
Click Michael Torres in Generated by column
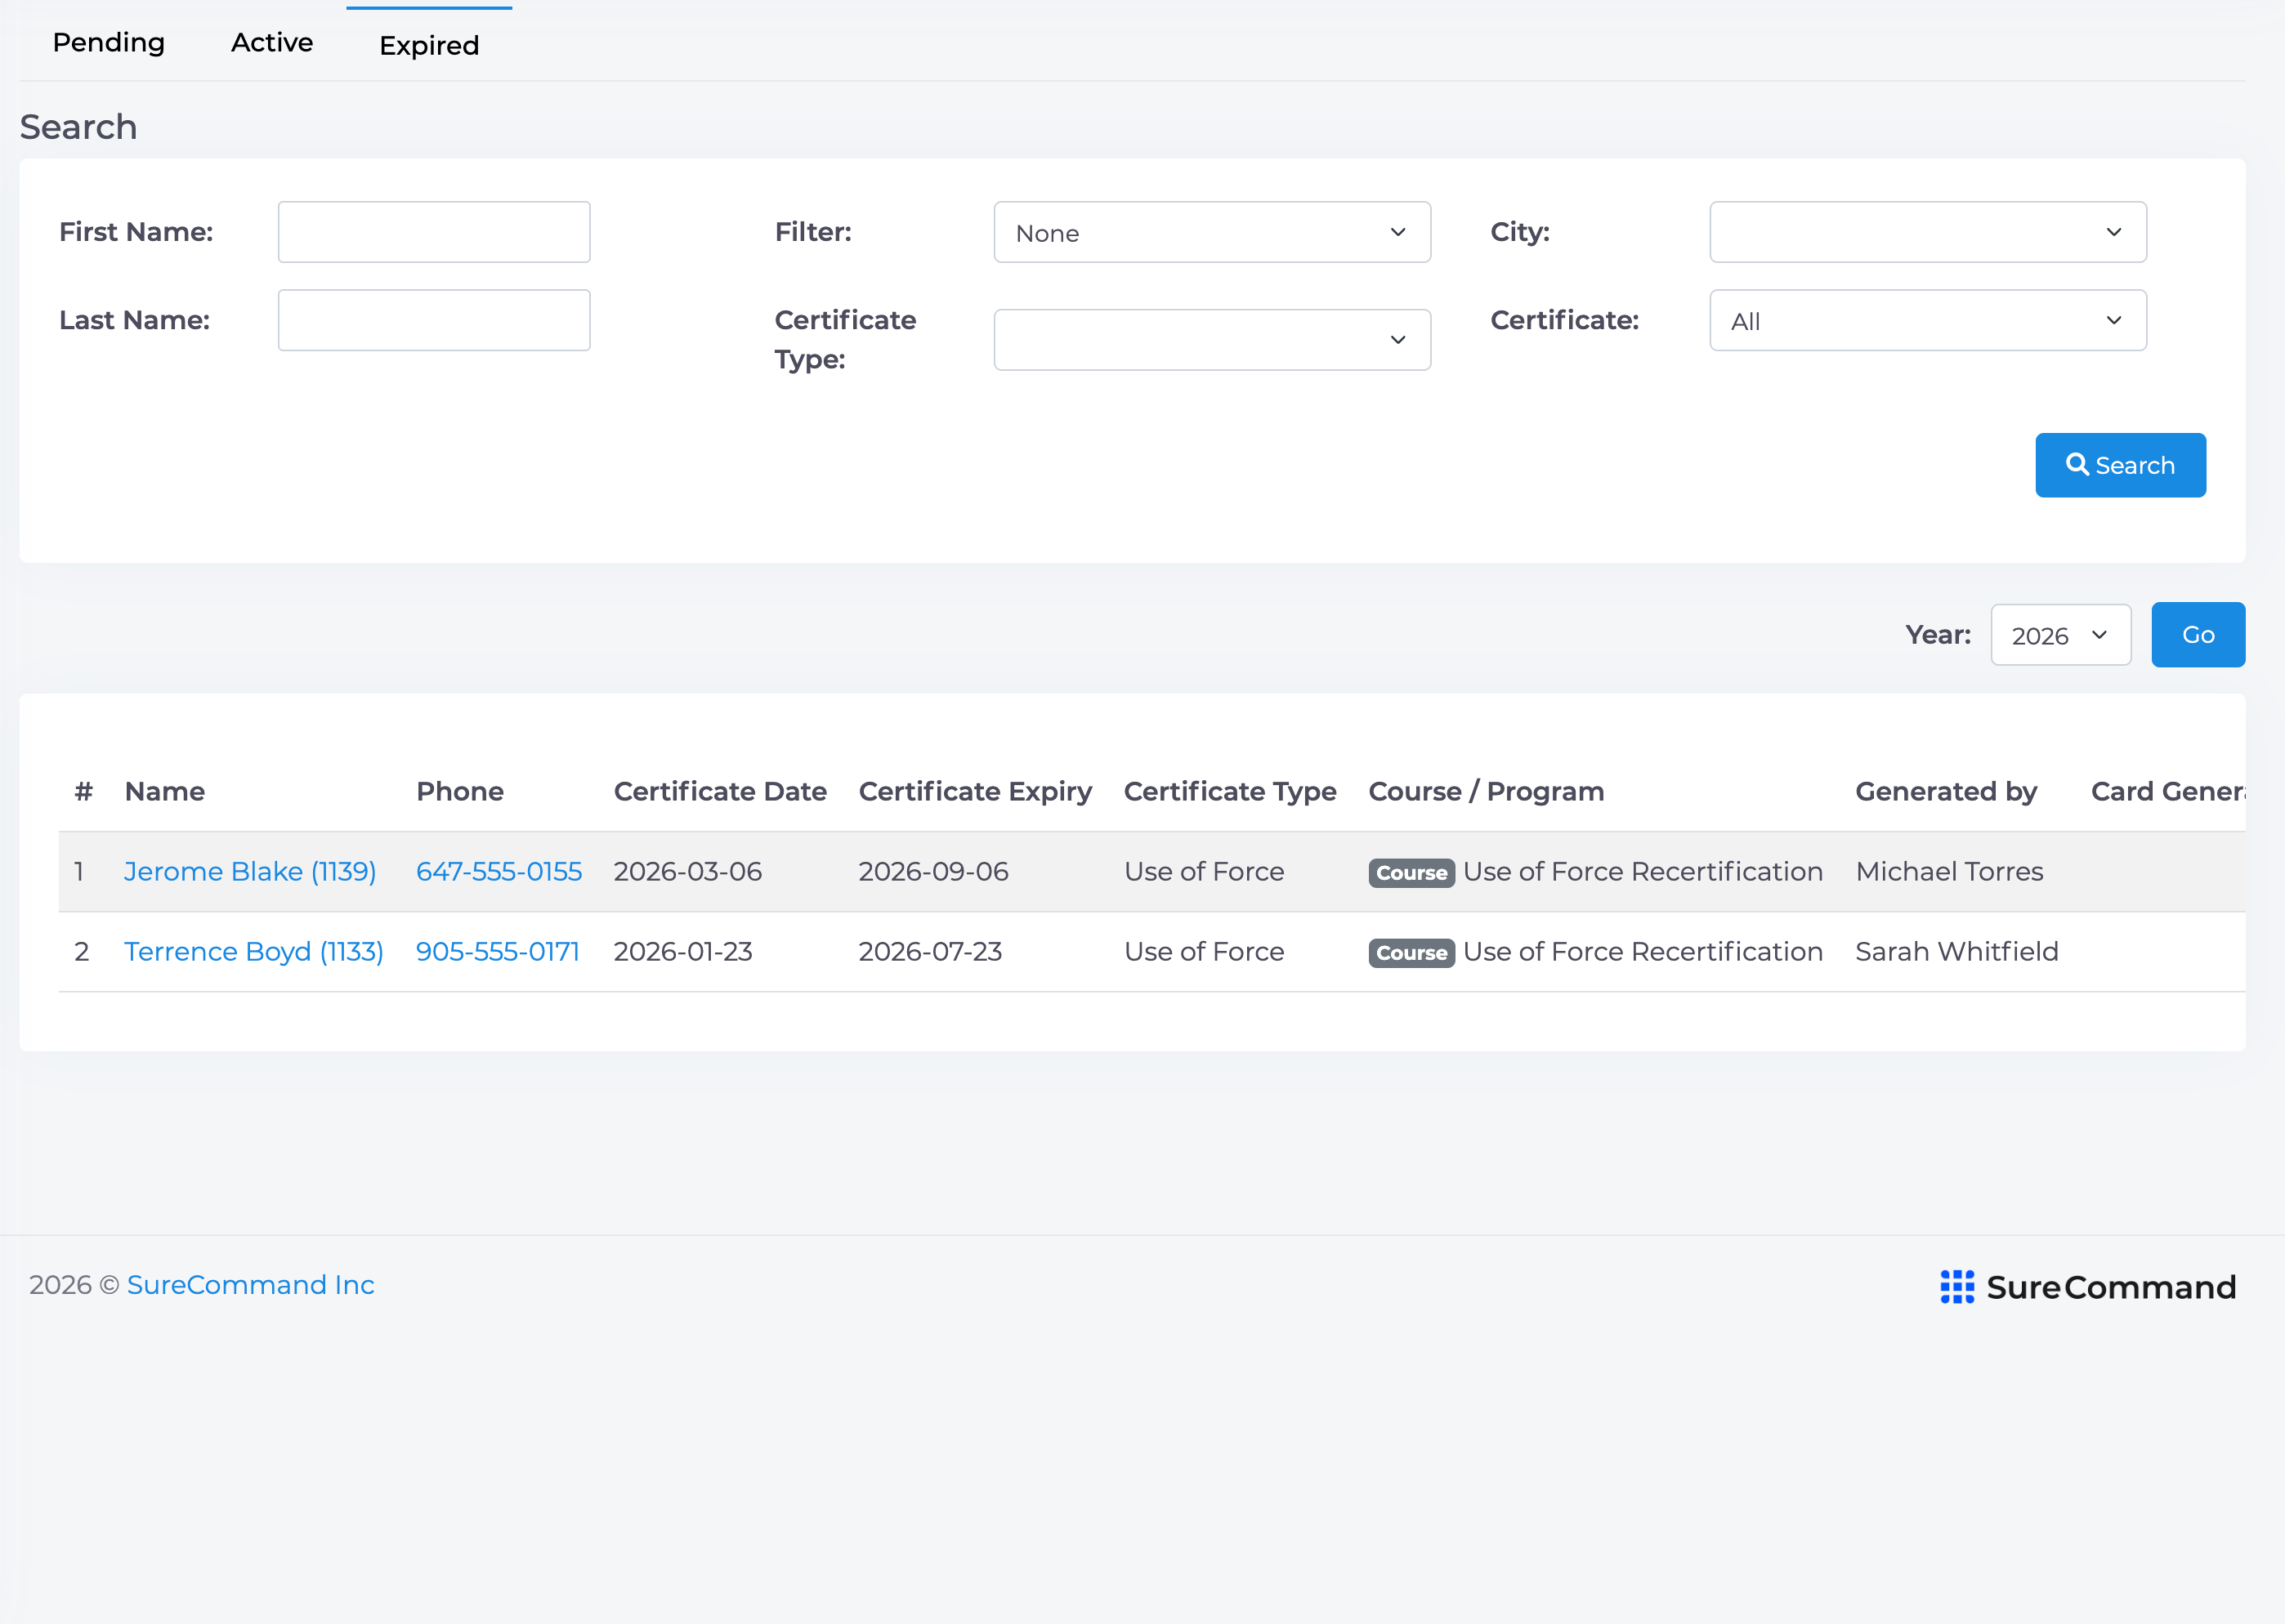point(1949,872)
